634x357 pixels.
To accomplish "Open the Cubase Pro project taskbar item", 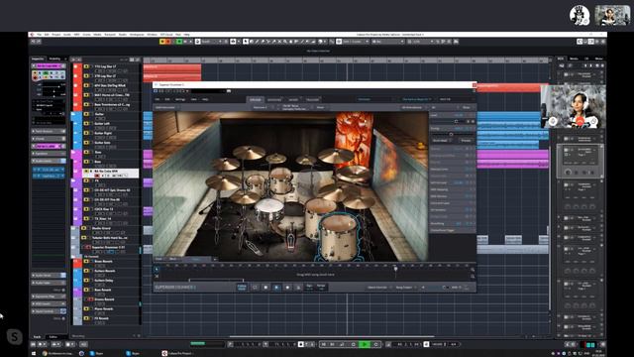I will pyautogui.click(x=177, y=353).
